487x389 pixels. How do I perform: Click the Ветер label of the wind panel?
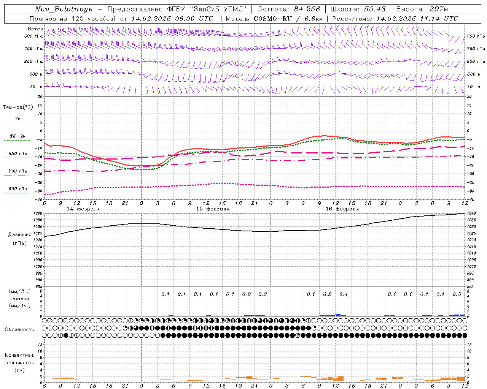(x=35, y=29)
